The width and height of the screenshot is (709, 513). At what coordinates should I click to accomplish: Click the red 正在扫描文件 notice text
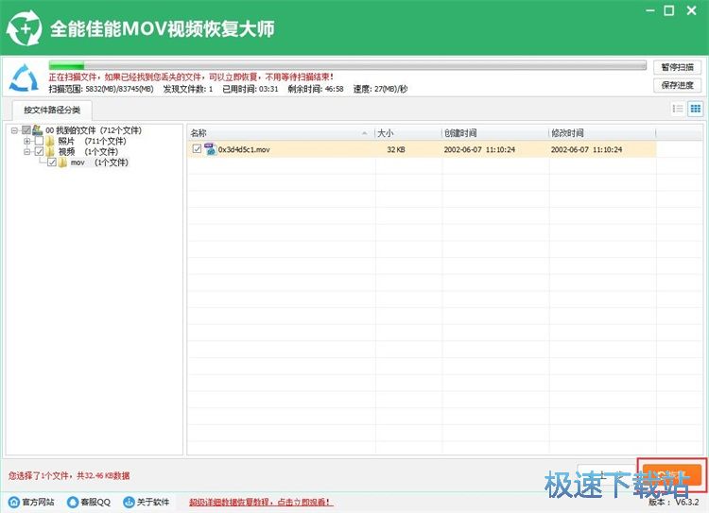tap(191, 77)
